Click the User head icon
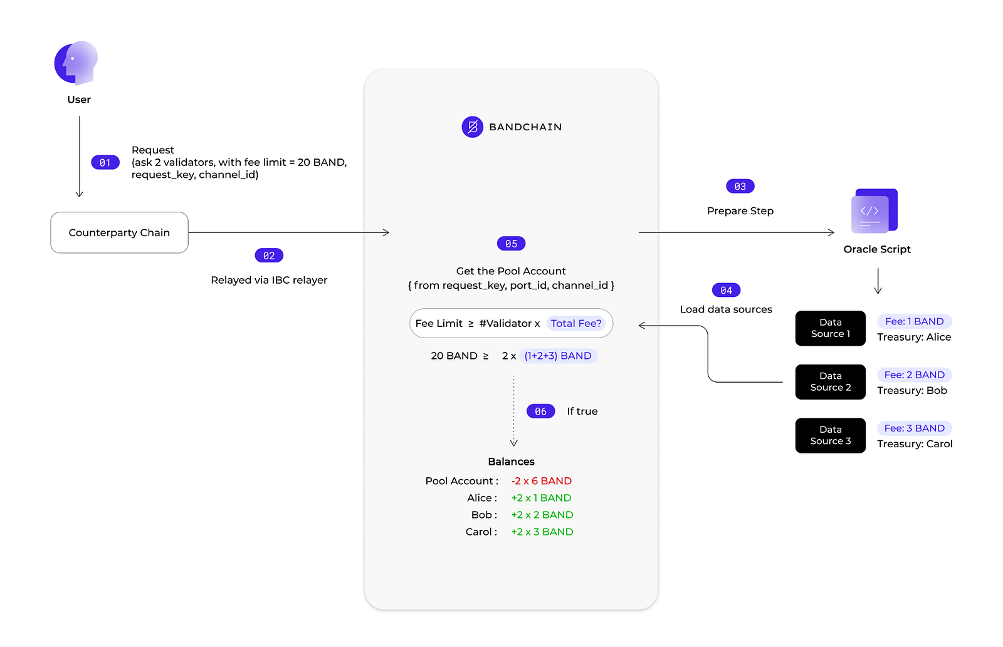Viewport: 1003px width, 647px height. (x=76, y=63)
